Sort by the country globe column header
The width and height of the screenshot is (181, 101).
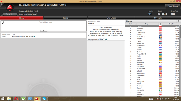point(160,24)
